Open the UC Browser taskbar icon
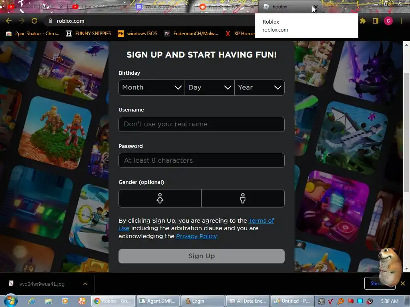The width and height of the screenshot is (410, 307). (82, 301)
